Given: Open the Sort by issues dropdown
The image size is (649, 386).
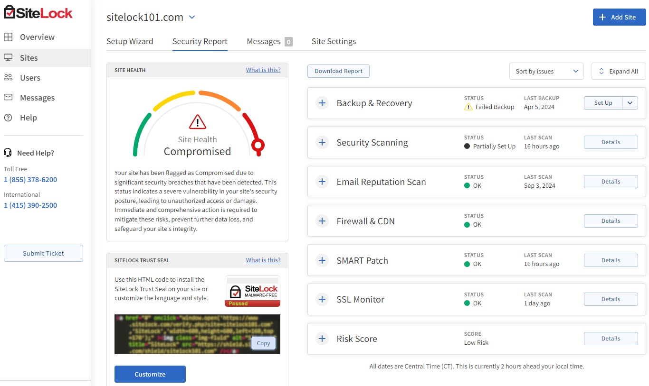Looking at the screenshot, I should coord(546,72).
